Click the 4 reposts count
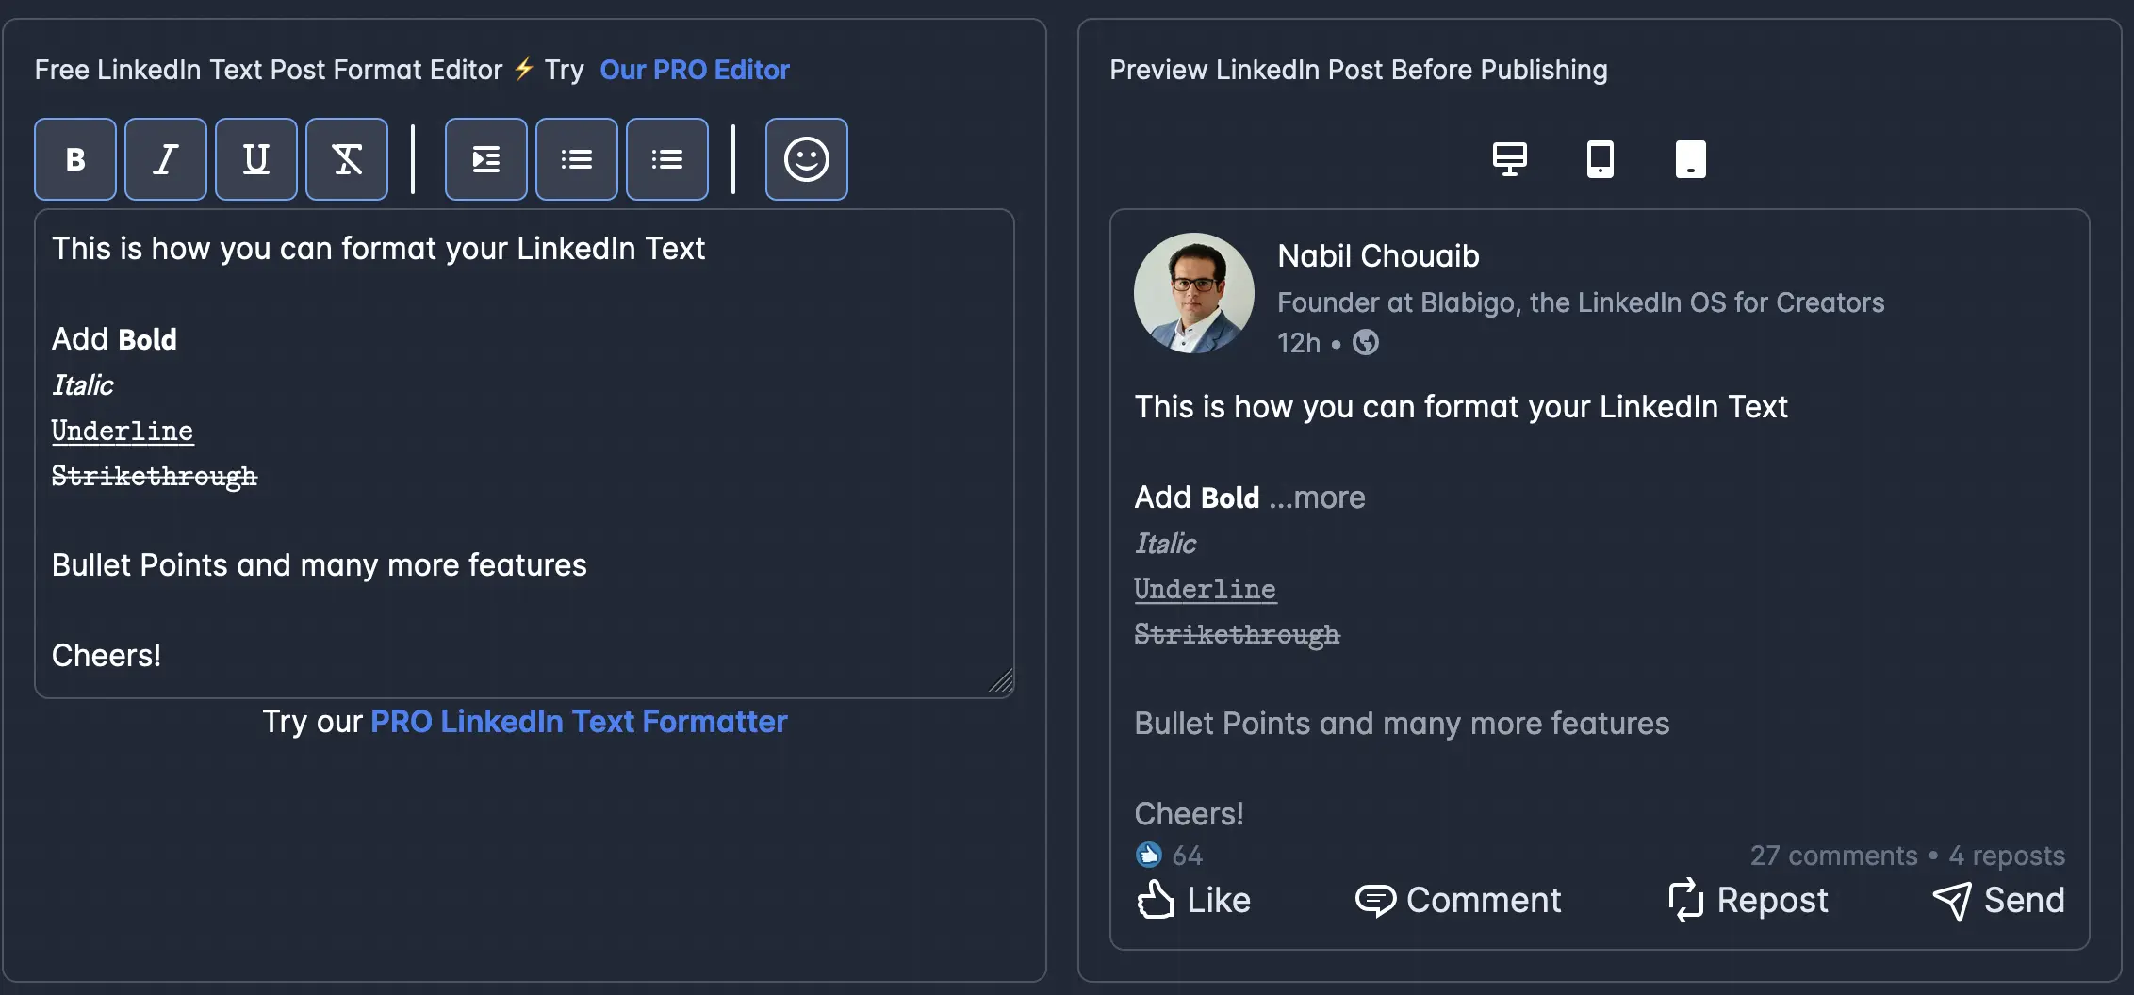The image size is (2134, 995). [x=2007, y=856]
